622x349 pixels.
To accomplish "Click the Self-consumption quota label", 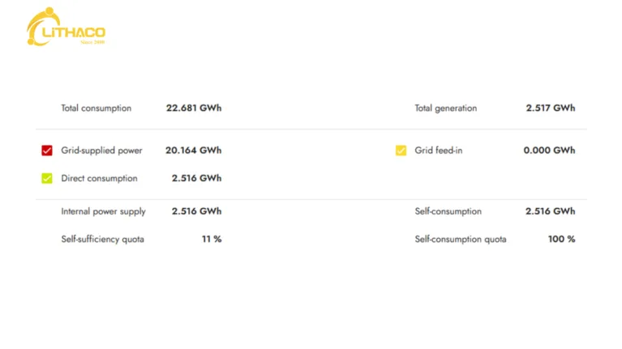I will [461, 239].
